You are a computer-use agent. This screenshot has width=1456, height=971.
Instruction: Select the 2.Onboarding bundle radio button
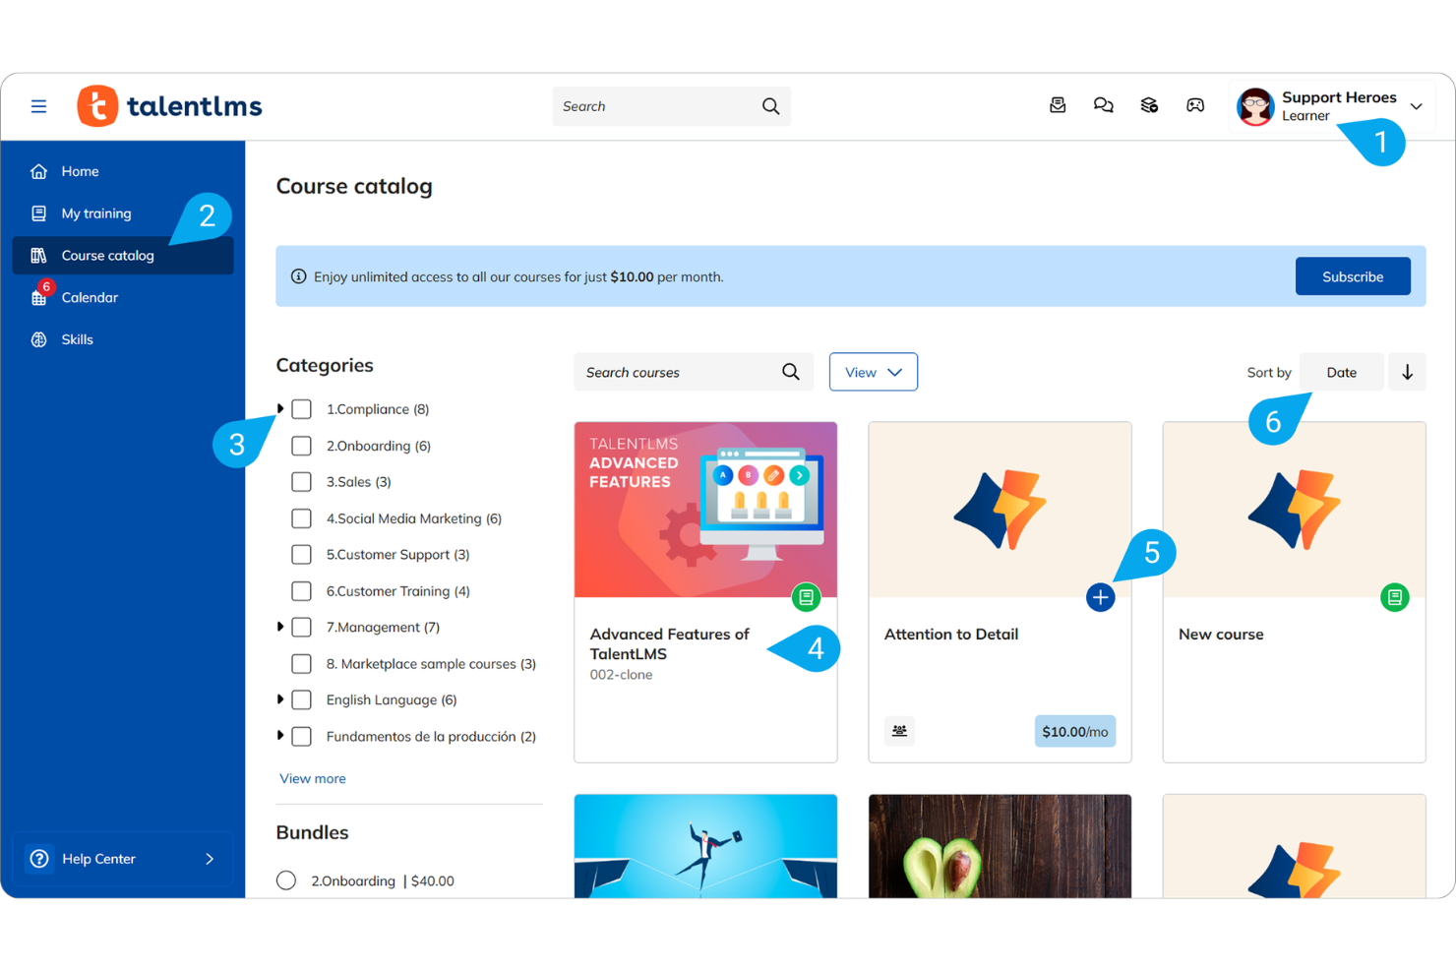click(286, 880)
